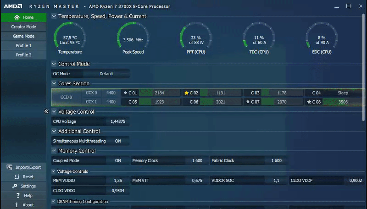Click core C 06 speed bar 2021
Image resolution: width=367 pixels, height=209 pixels.
tap(221, 102)
